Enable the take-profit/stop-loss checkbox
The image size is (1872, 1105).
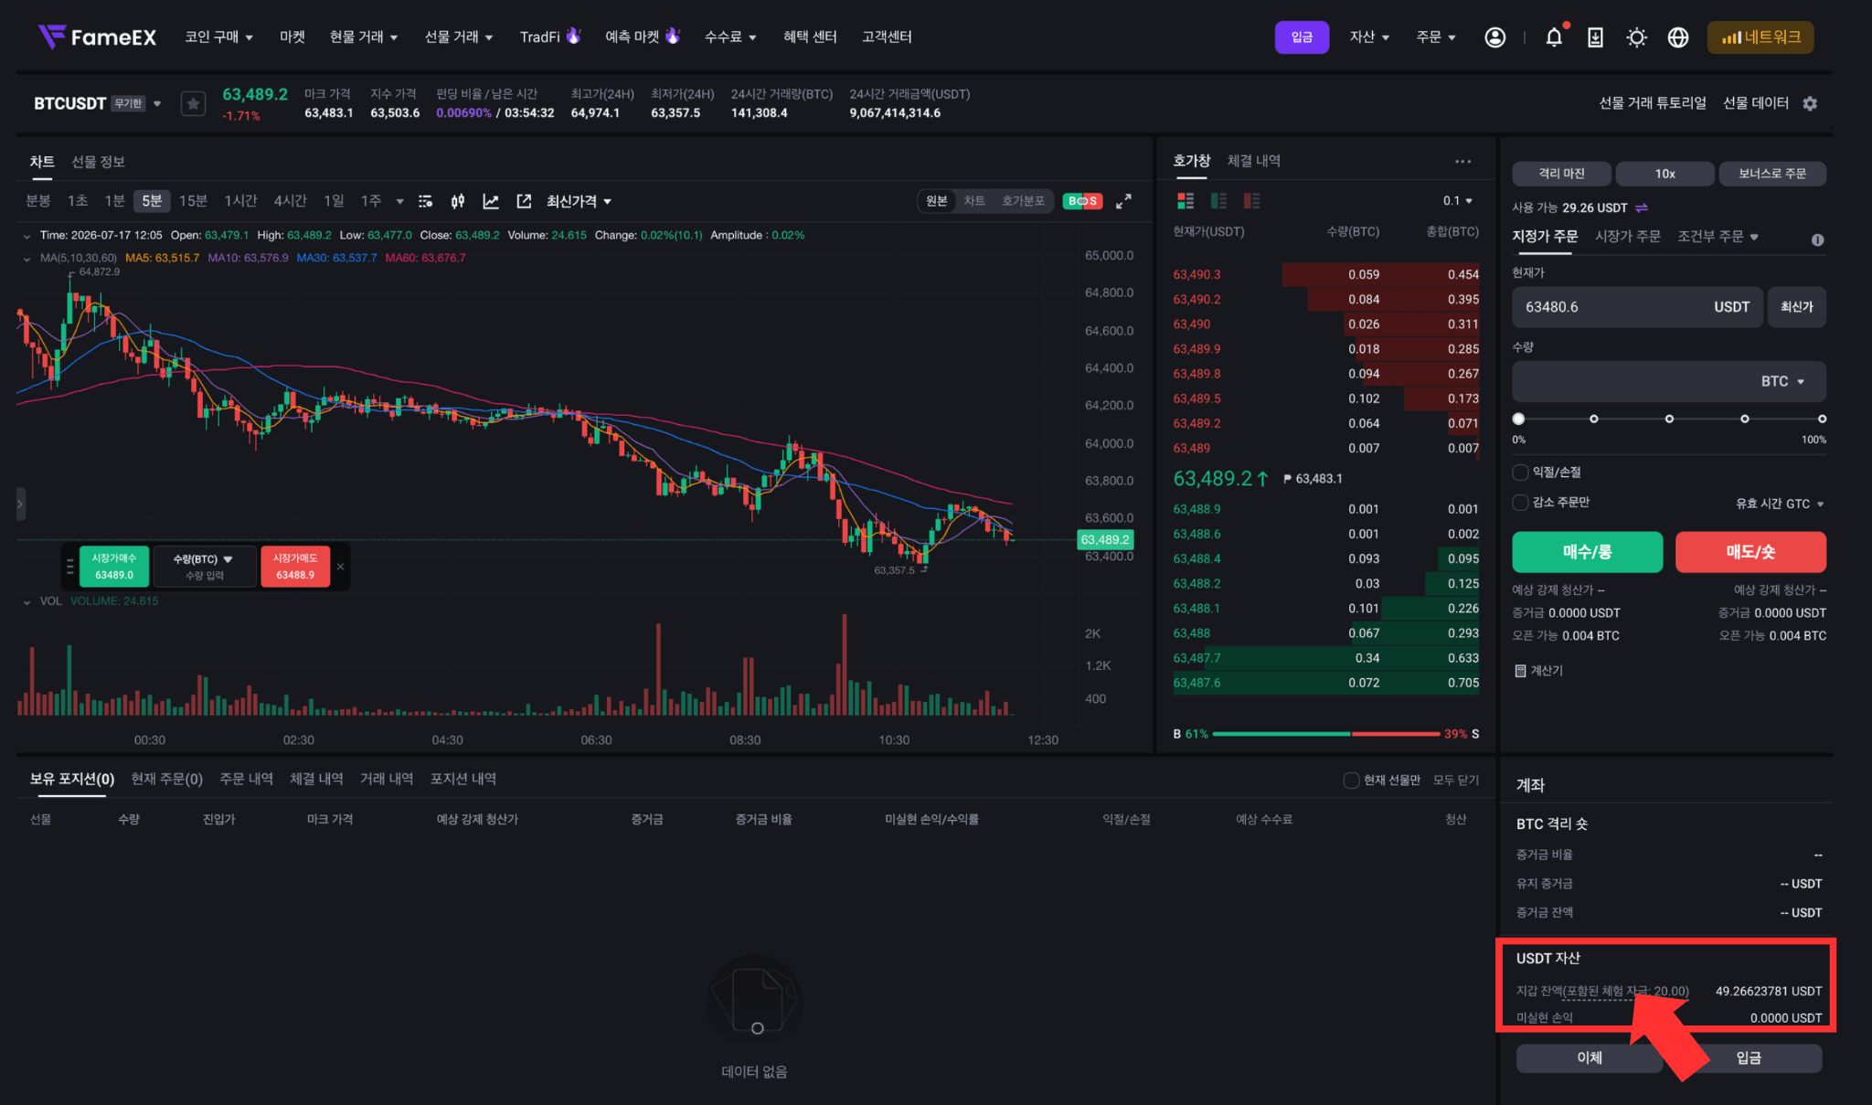[1521, 473]
